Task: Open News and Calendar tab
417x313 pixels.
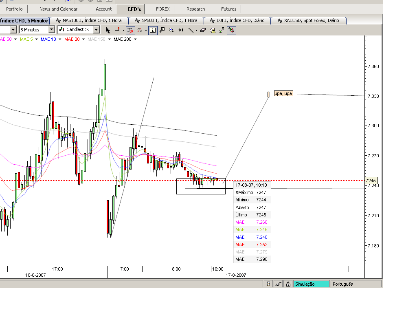Action: (59, 9)
